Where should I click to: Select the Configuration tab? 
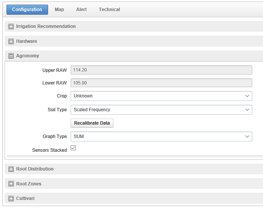(x=27, y=10)
